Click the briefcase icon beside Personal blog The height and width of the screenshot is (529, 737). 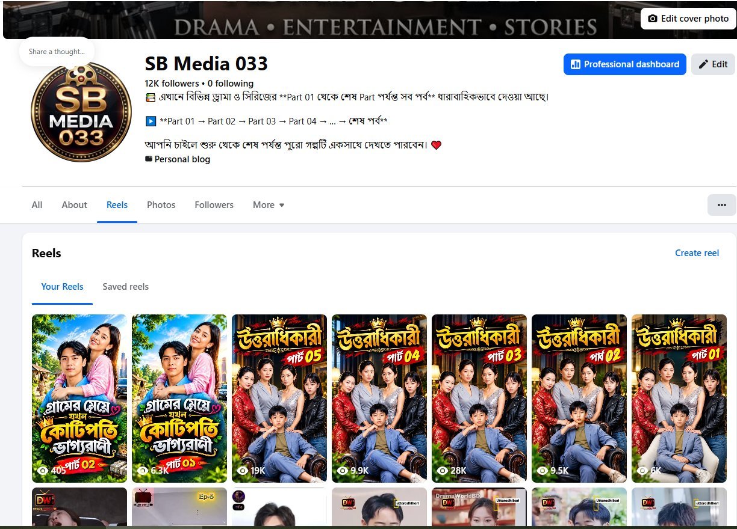pyautogui.click(x=149, y=159)
